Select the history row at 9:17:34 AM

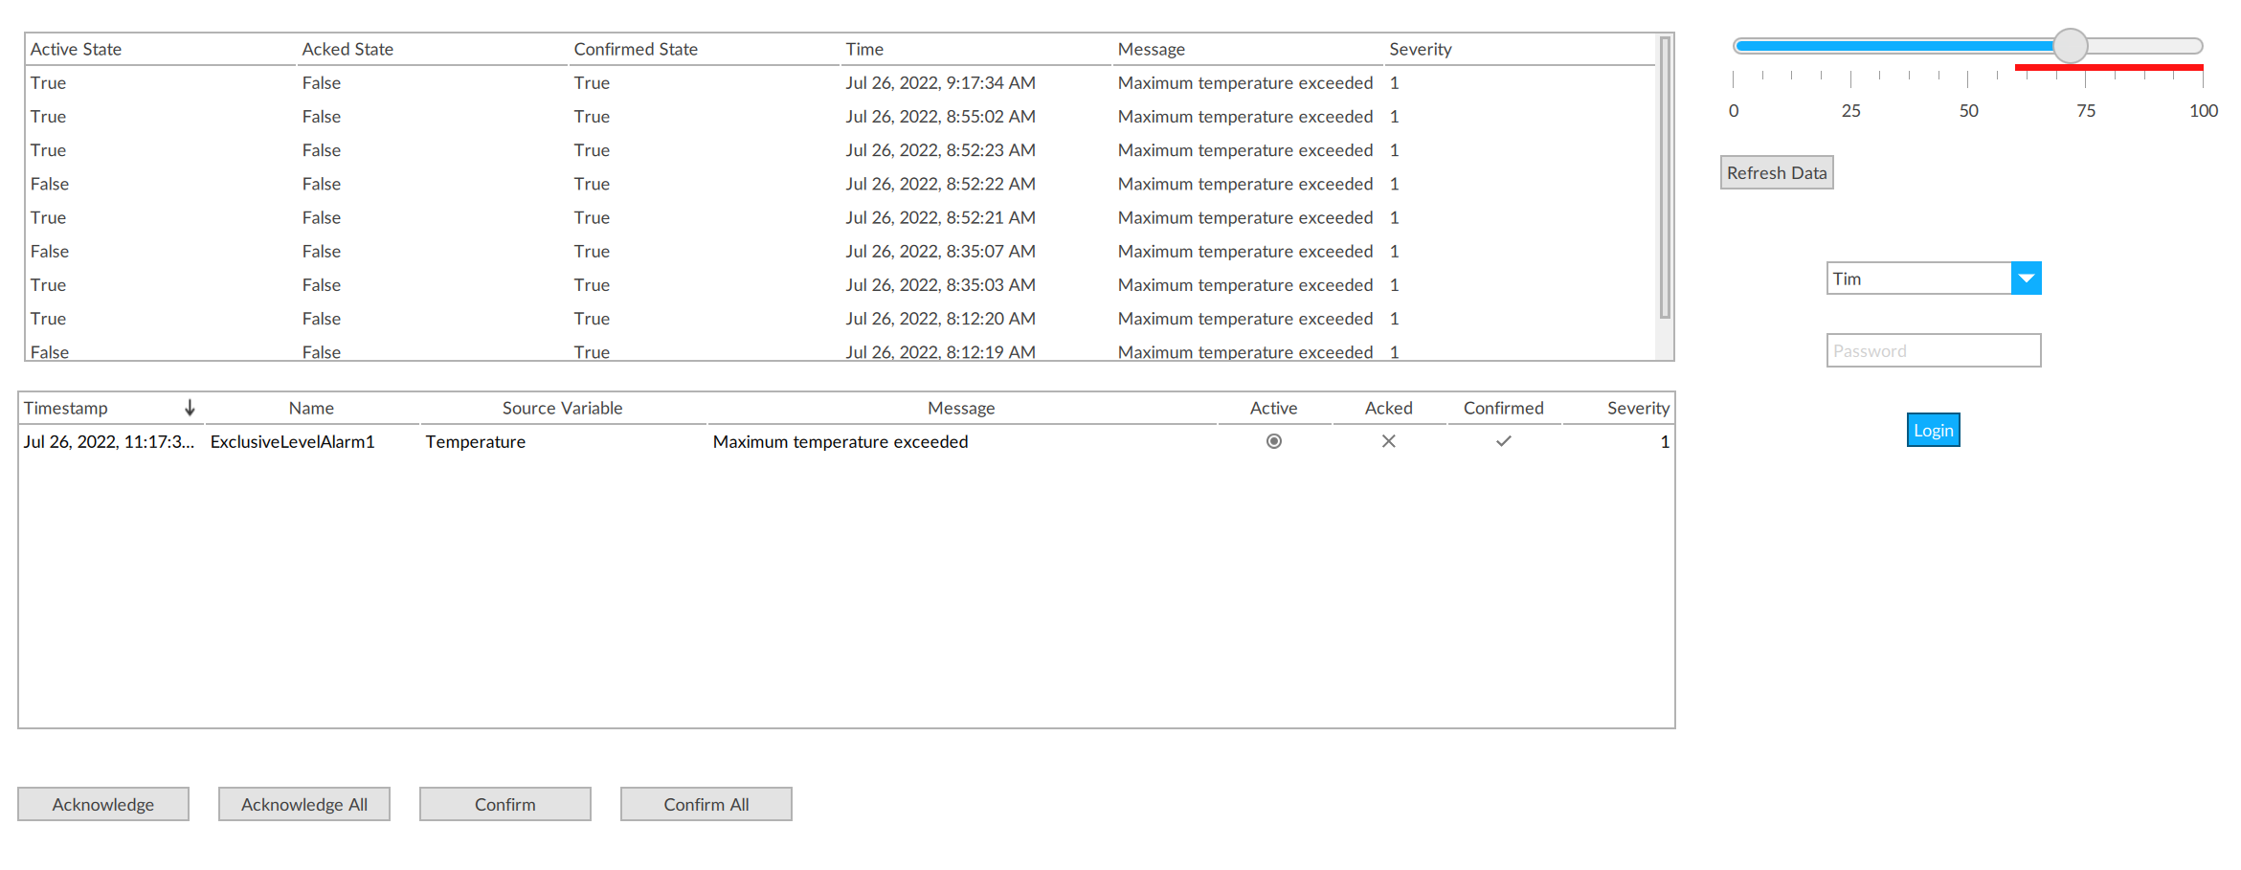[x=939, y=83]
